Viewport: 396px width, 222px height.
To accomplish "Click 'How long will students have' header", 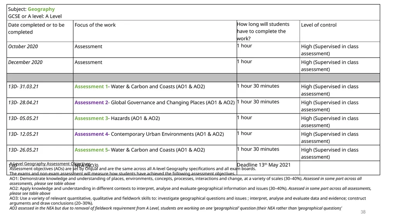I will click(x=263, y=31).
